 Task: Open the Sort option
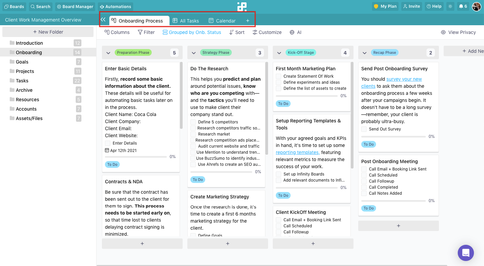pyautogui.click(x=237, y=32)
